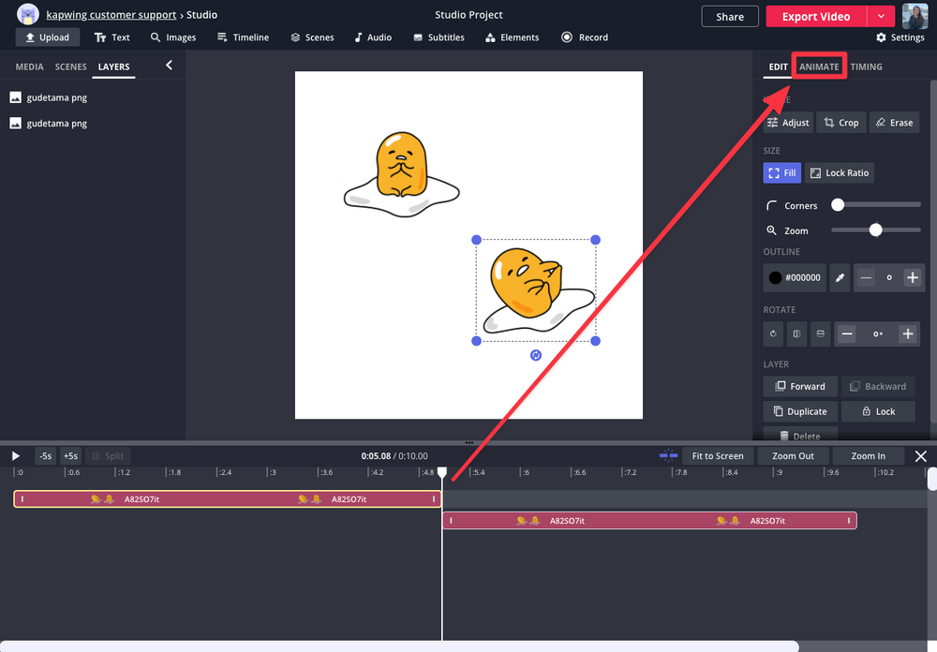Lock the selected layer
Image resolution: width=937 pixels, height=652 pixels.
pyautogui.click(x=878, y=411)
